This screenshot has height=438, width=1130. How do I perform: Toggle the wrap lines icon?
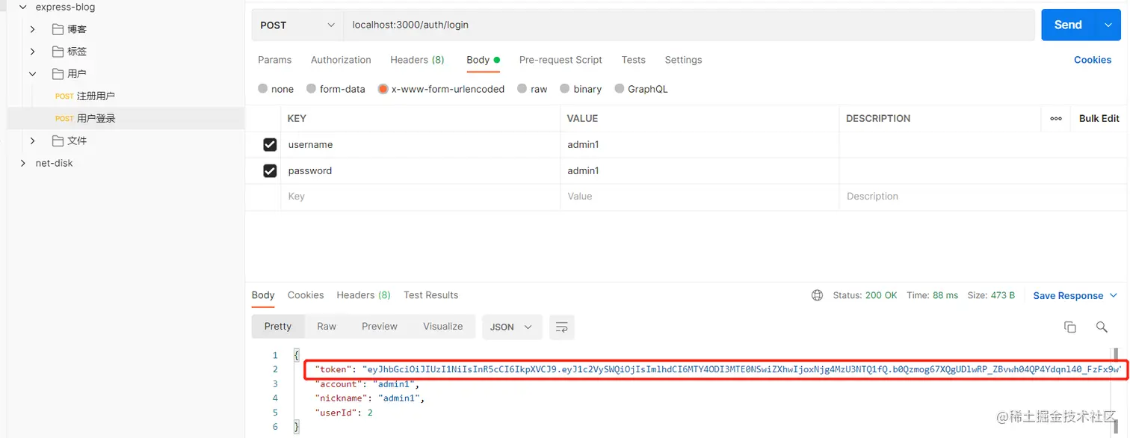562,327
